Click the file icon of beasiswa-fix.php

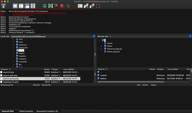point(1,82)
